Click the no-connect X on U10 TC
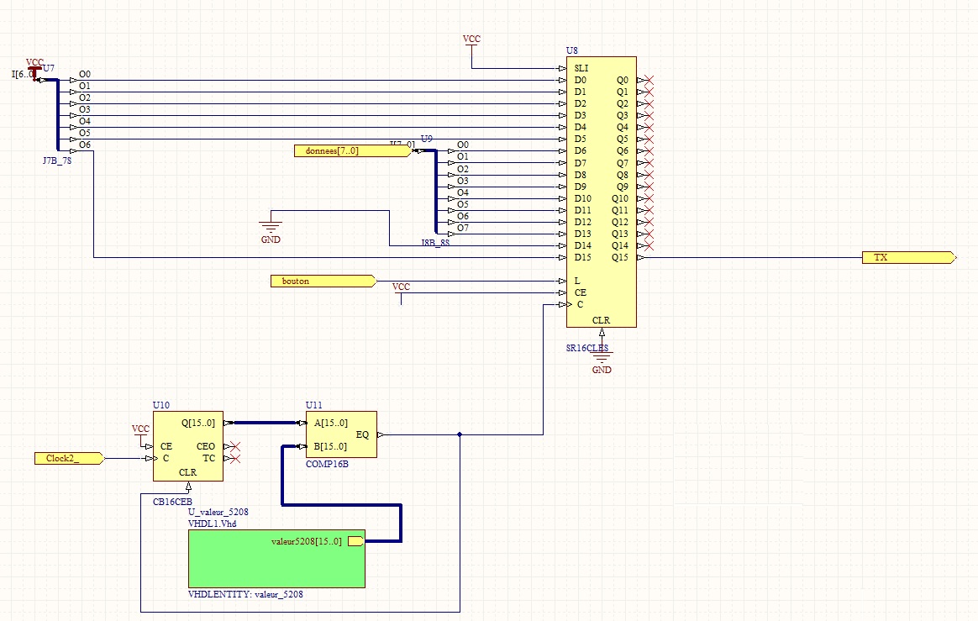 (236, 458)
